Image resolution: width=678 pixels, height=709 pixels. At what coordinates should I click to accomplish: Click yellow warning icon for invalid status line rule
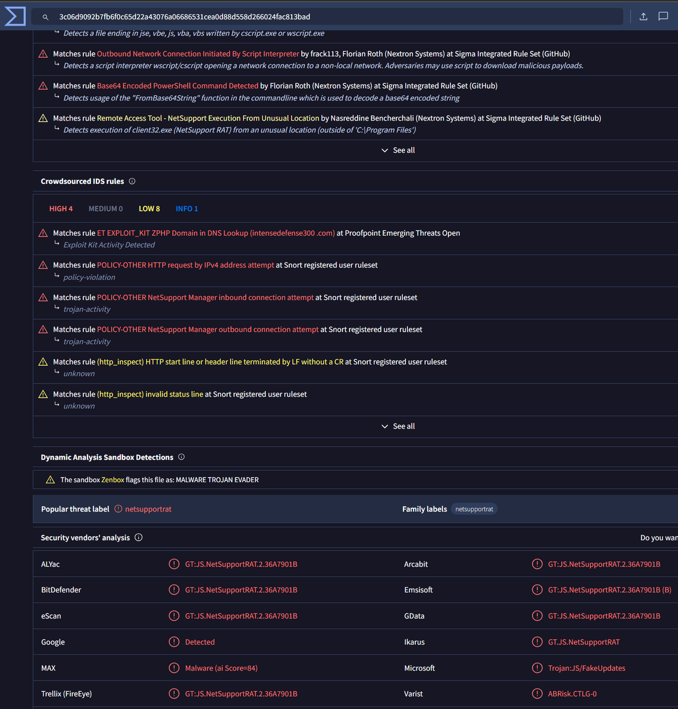click(43, 394)
